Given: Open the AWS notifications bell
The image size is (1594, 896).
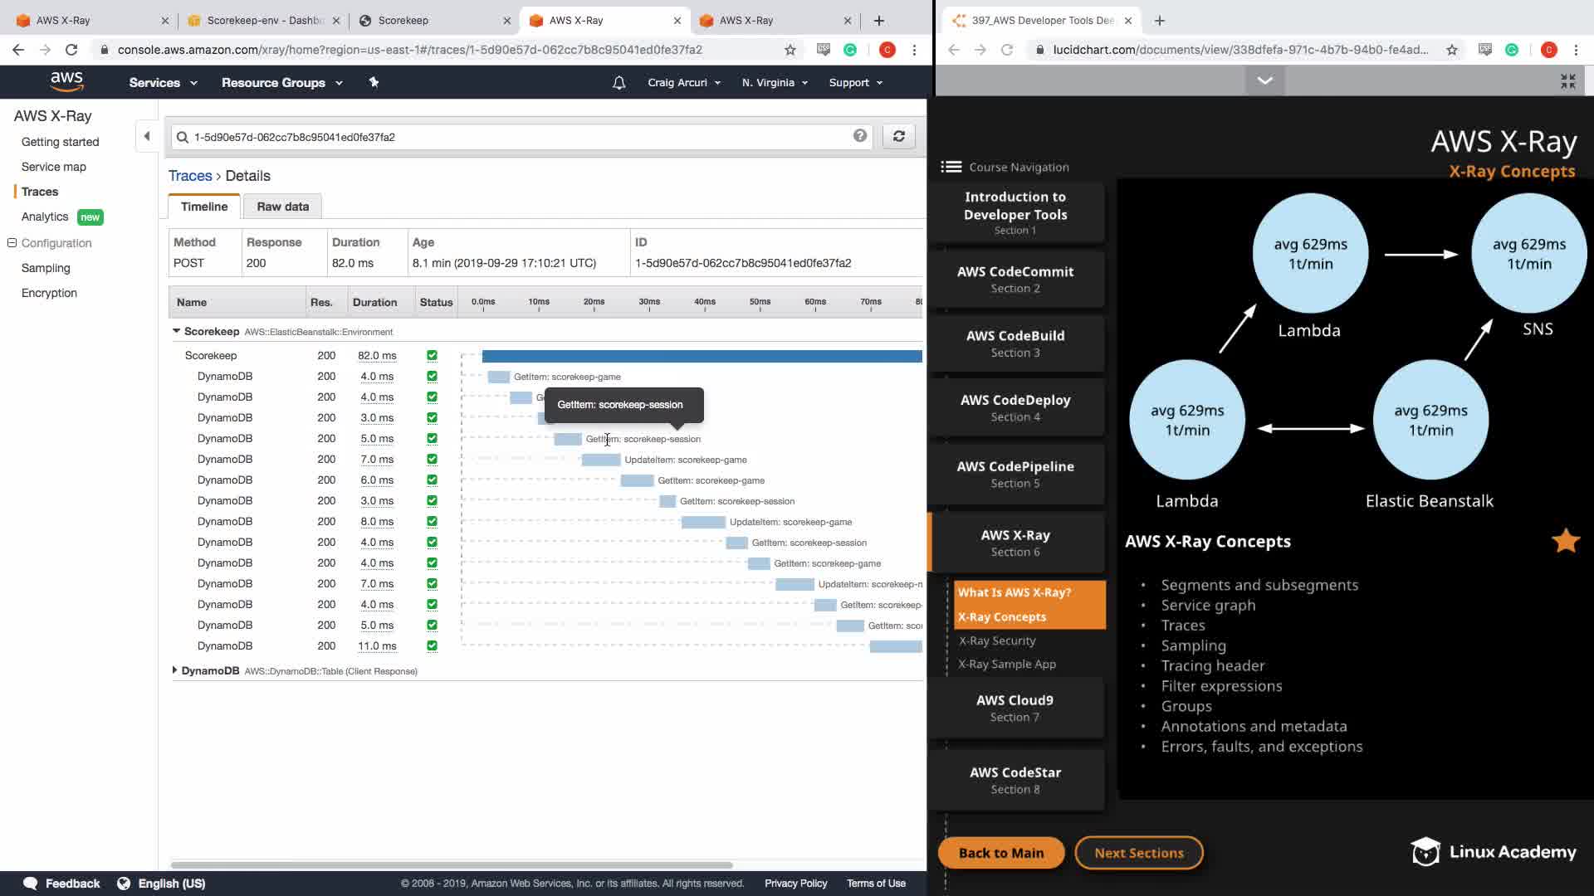Looking at the screenshot, I should click(x=619, y=82).
